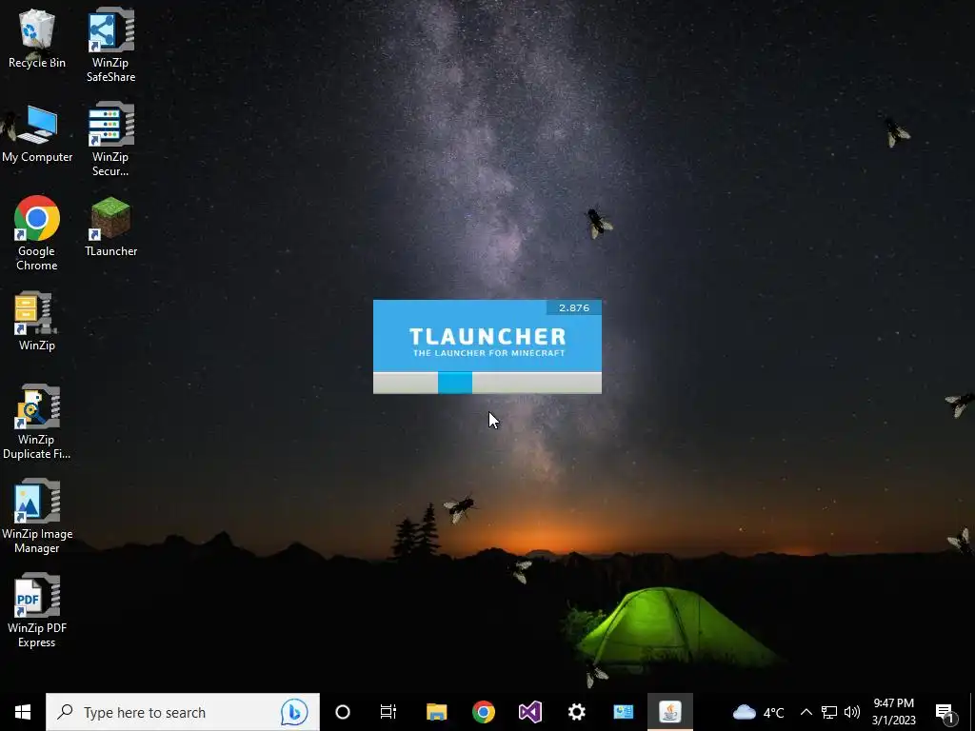Screen dimensions: 975x731
Task: Select the WinZip Image Manager shortcut
Action: (x=37, y=516)
